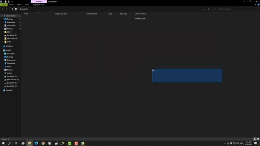This screenshot has width=260, height=146.
Task: Click the Refresh button beside address bar
Action: point(208,9)
